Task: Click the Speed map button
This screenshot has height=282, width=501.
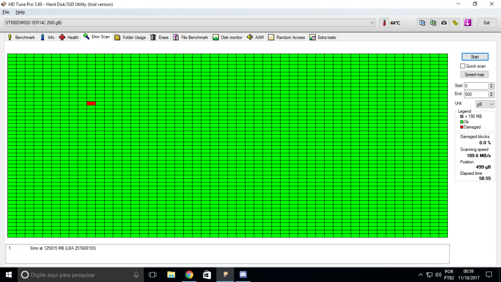Action: (474, 75)
